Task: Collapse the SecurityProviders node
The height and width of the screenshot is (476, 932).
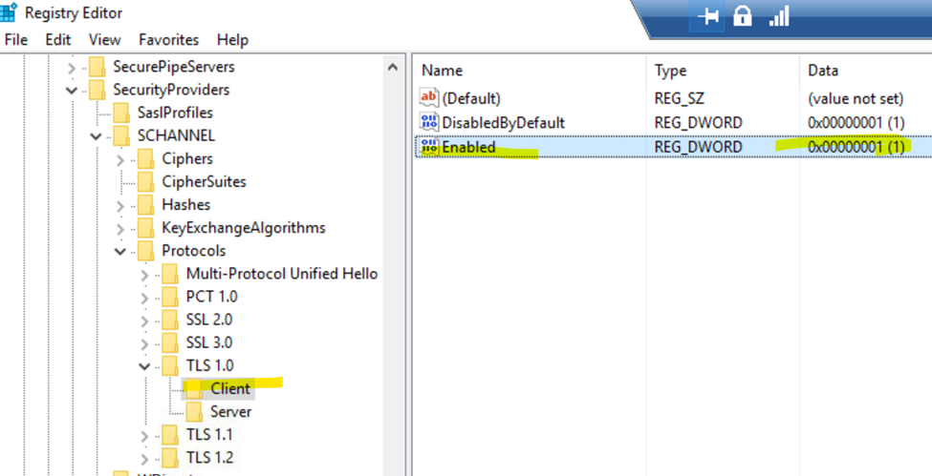Action: (x=72, y=91)
